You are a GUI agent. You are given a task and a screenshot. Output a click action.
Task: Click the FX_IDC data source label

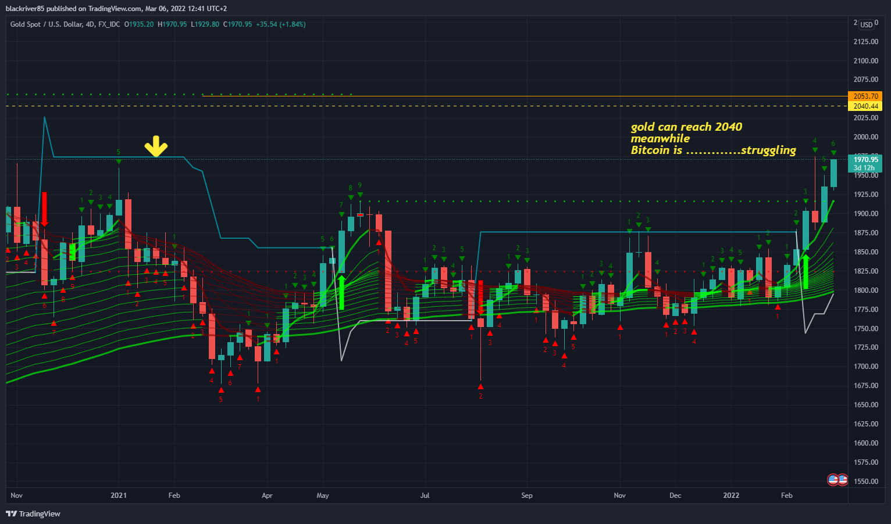coord(109,24)
